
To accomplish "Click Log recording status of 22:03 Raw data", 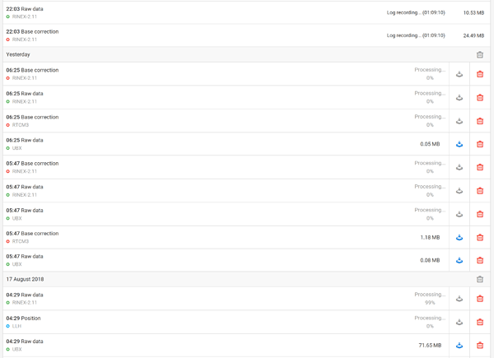I will tap(416, 12).
